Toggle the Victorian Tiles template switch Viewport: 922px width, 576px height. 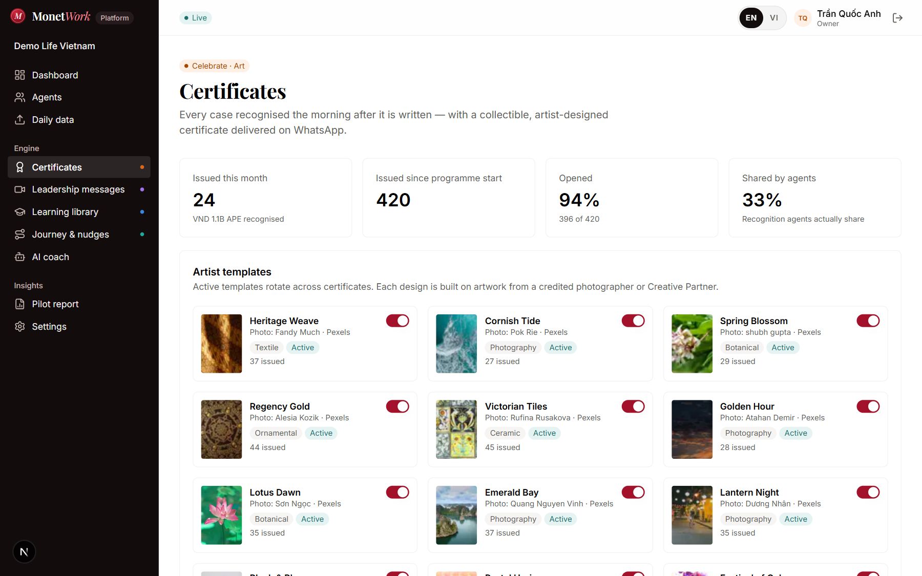click(x=633, y=407)
